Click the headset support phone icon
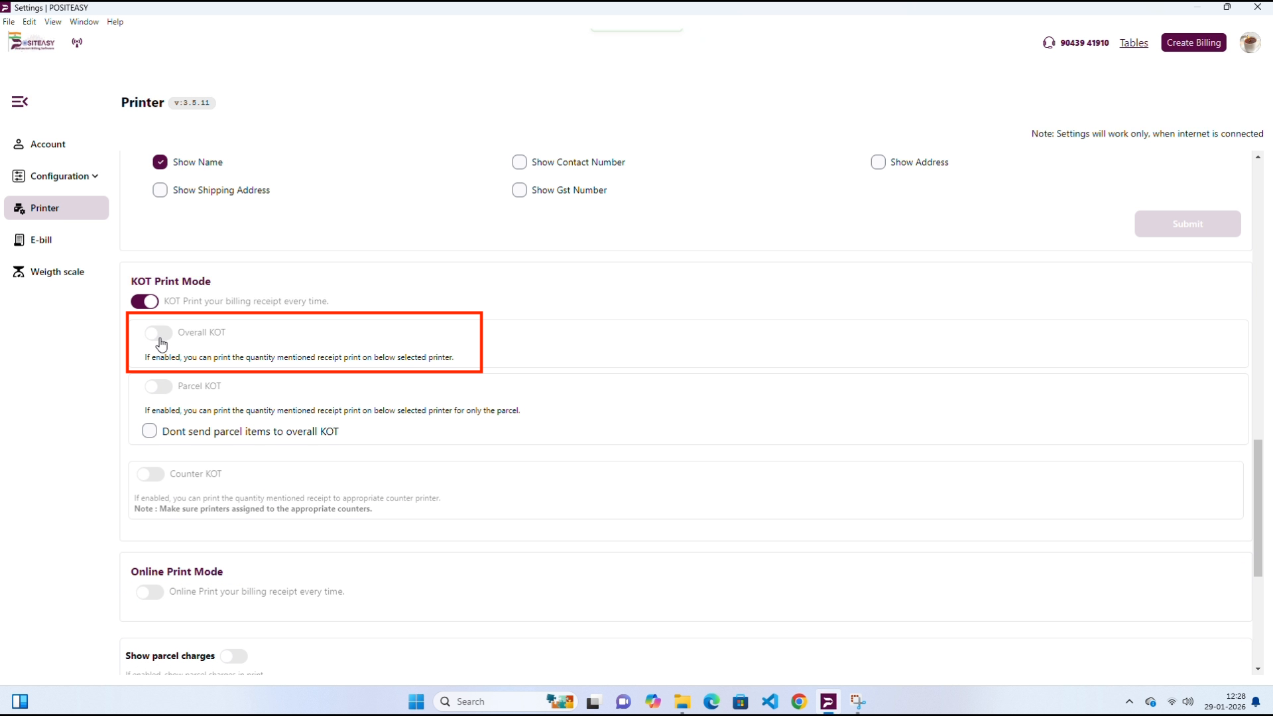 click(x=1048, y=43)
